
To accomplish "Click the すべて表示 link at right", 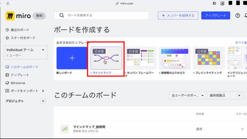I will point(241,43).
